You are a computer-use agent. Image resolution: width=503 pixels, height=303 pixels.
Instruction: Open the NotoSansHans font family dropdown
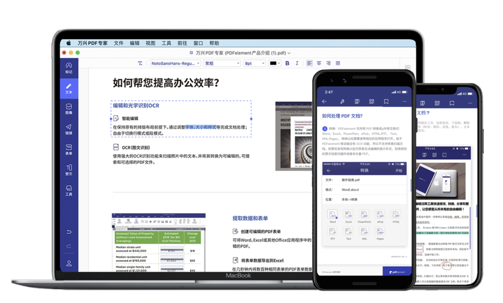pos(175,63)
